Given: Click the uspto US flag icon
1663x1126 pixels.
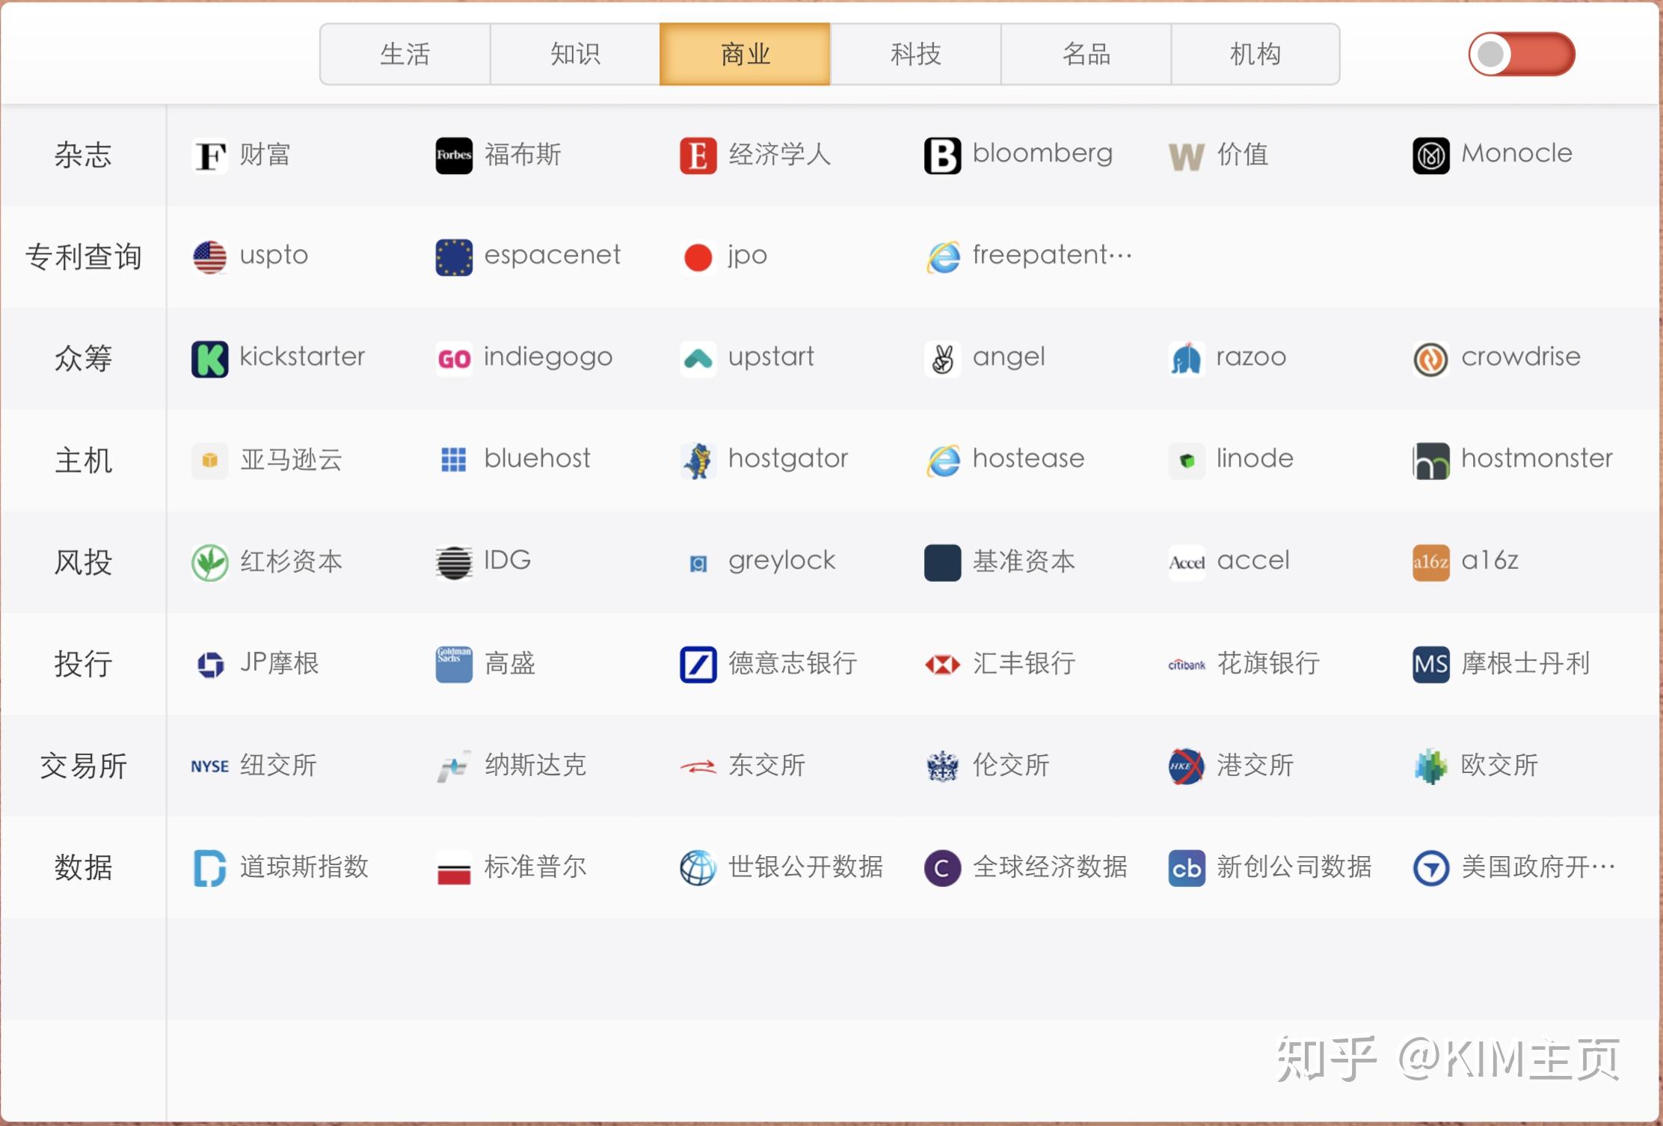Looking at the screenshot, I should tap(210, 257).
